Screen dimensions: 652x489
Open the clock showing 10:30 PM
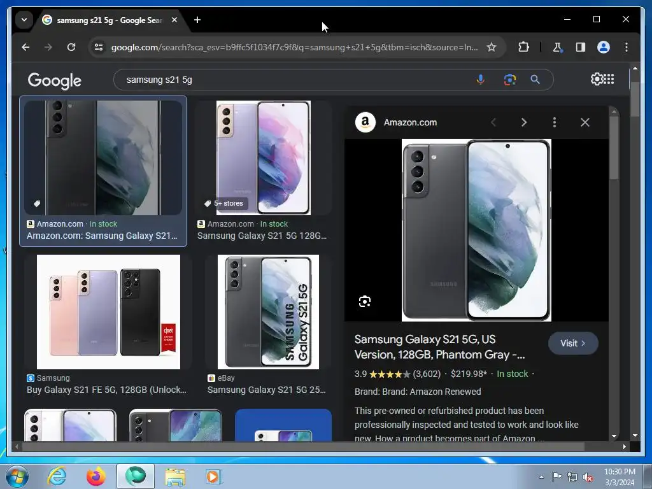(620, 477)
